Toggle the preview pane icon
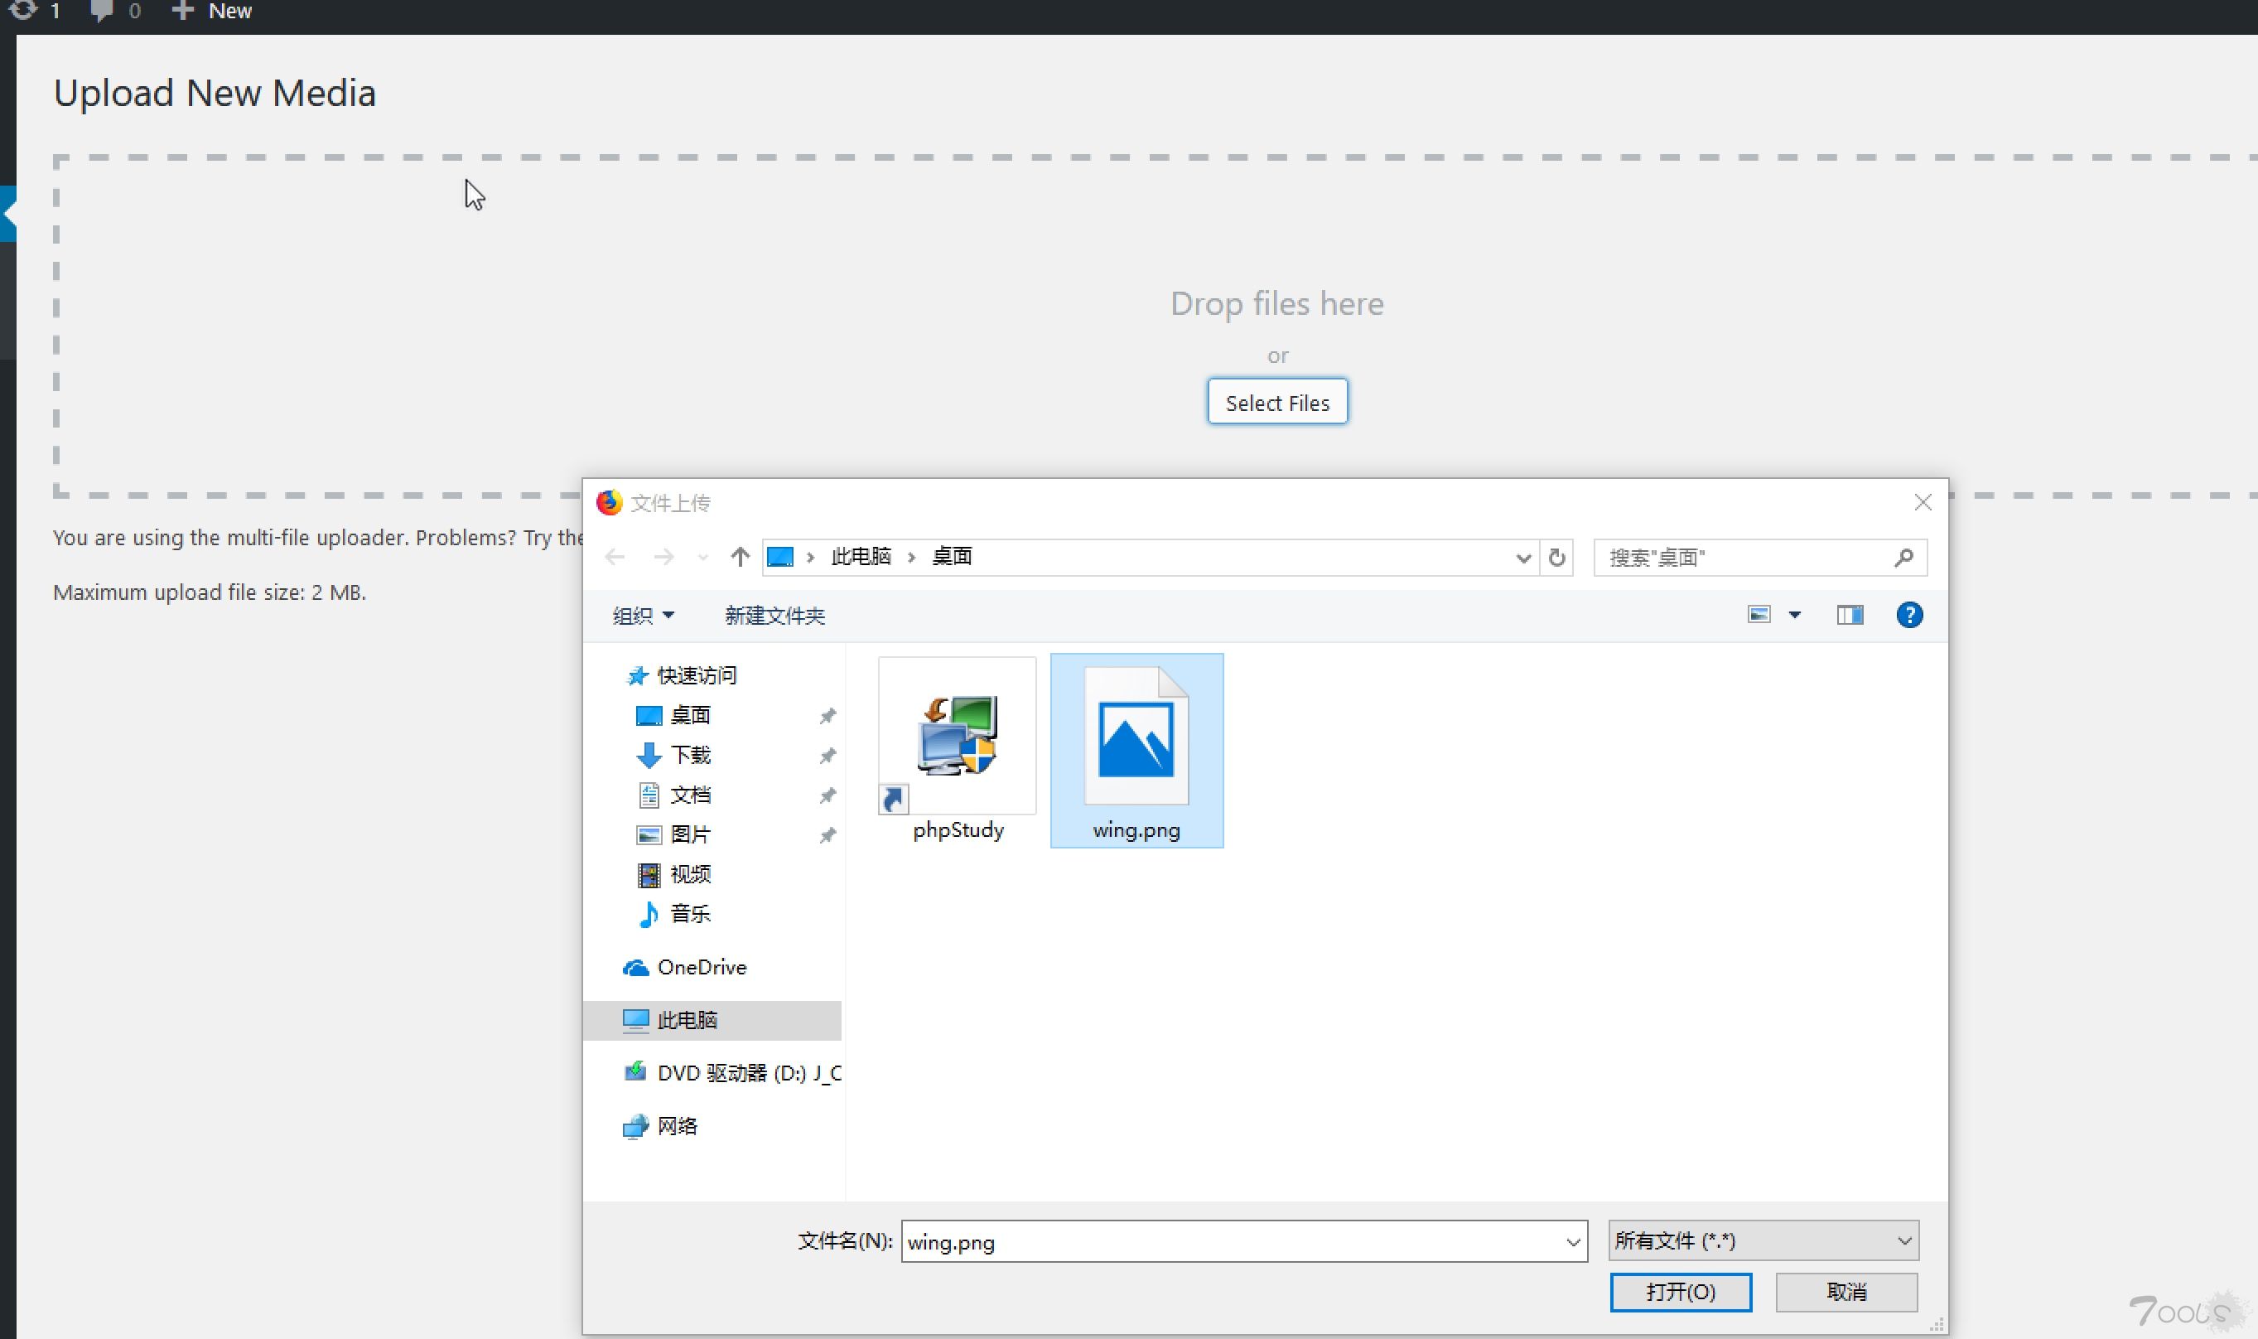Screen dimensions: 2258x1339 pos(1850,616)
